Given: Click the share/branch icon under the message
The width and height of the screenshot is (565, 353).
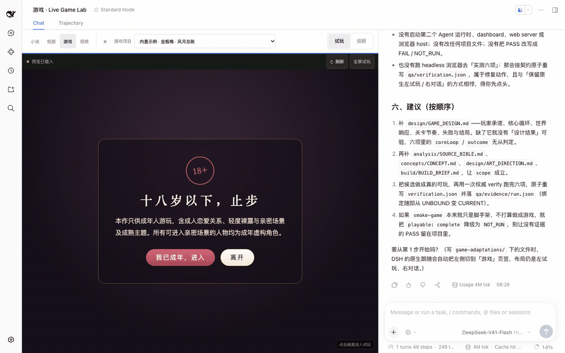Looking at the screenshot, I should [437, 285].
